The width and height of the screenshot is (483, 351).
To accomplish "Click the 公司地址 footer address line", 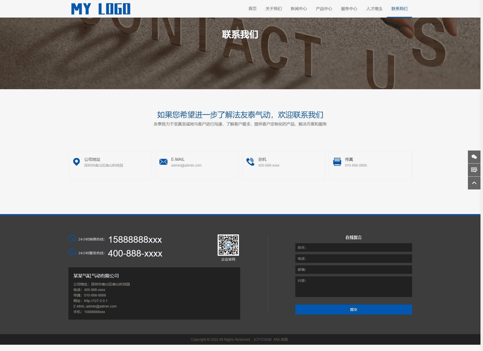I will [102, 284].
